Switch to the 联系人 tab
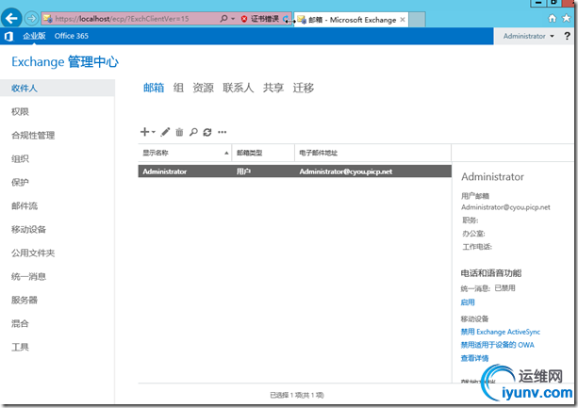Screen dimensions: 578x408 pyautogui.click(x=239, y=88)
